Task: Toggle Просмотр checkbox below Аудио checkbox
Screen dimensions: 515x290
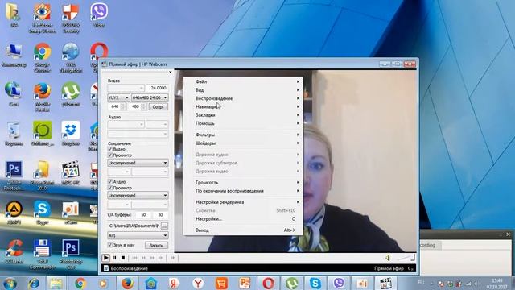Action: 110,188
